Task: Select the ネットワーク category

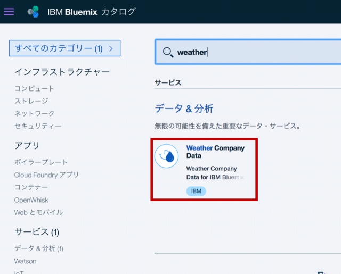Action: (34, 113)
